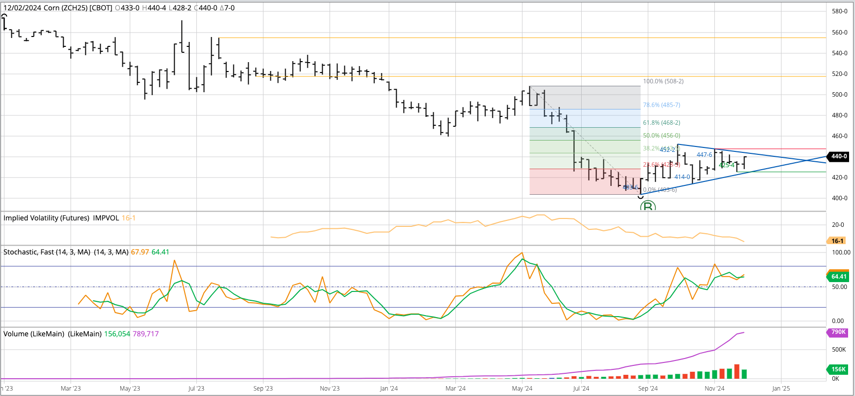Click the 560-0 price axis label
This screenshot has height=396, width=855.
(x=840, y=33)
